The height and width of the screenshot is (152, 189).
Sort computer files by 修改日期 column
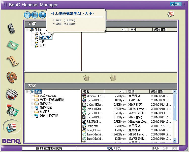click(161, 92)
